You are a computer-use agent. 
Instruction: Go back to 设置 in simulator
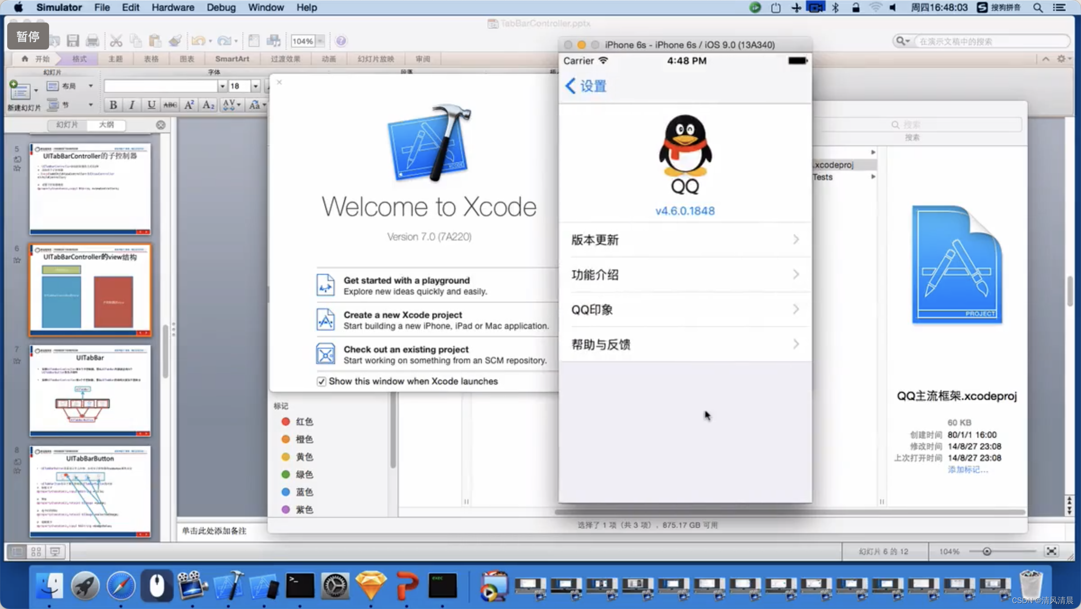click(586, 86)
